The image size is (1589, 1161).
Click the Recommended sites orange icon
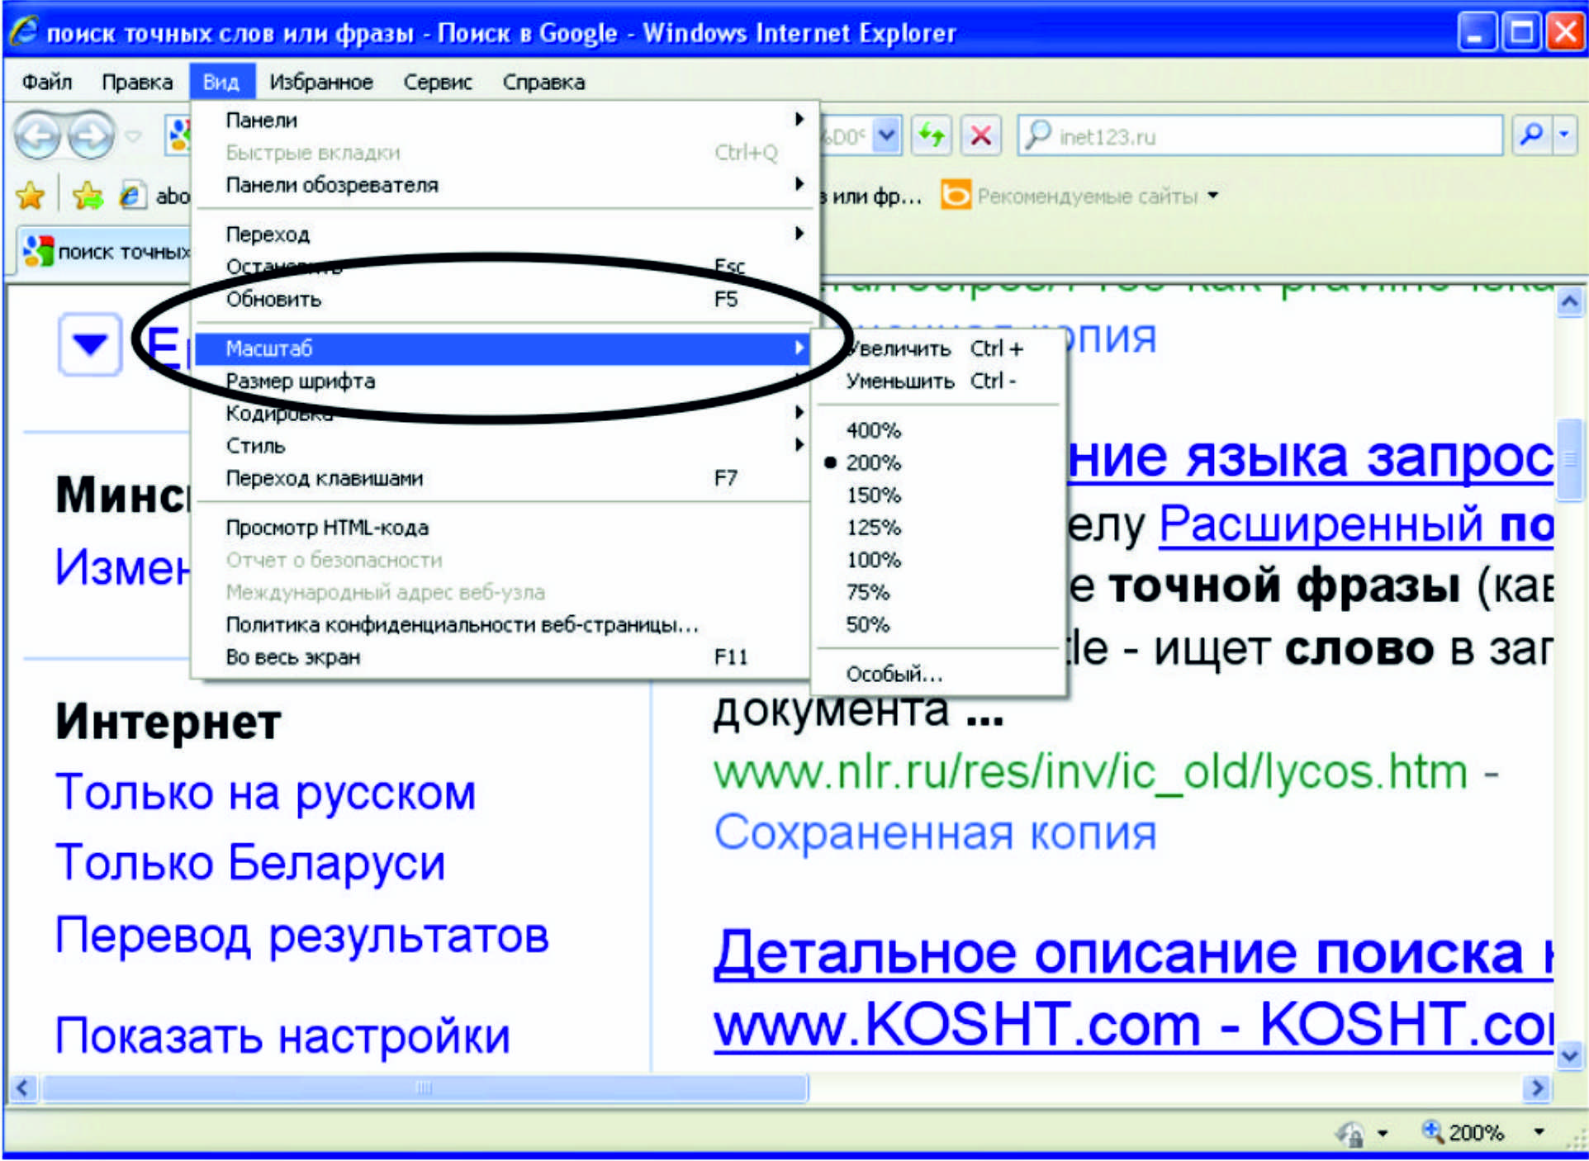click(956, 196)
